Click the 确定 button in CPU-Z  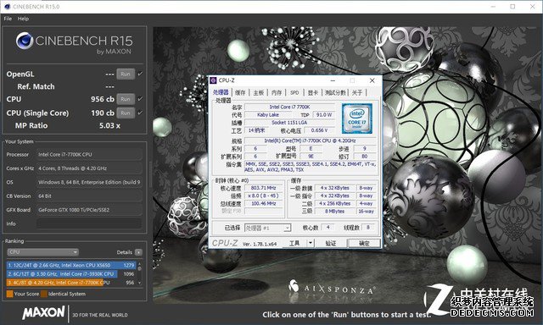[364, 243]
